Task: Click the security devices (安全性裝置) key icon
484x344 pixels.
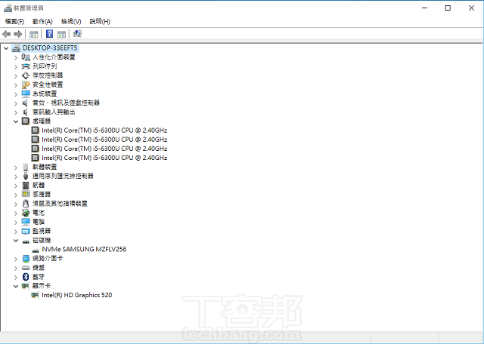Action: tap(26, 84)
